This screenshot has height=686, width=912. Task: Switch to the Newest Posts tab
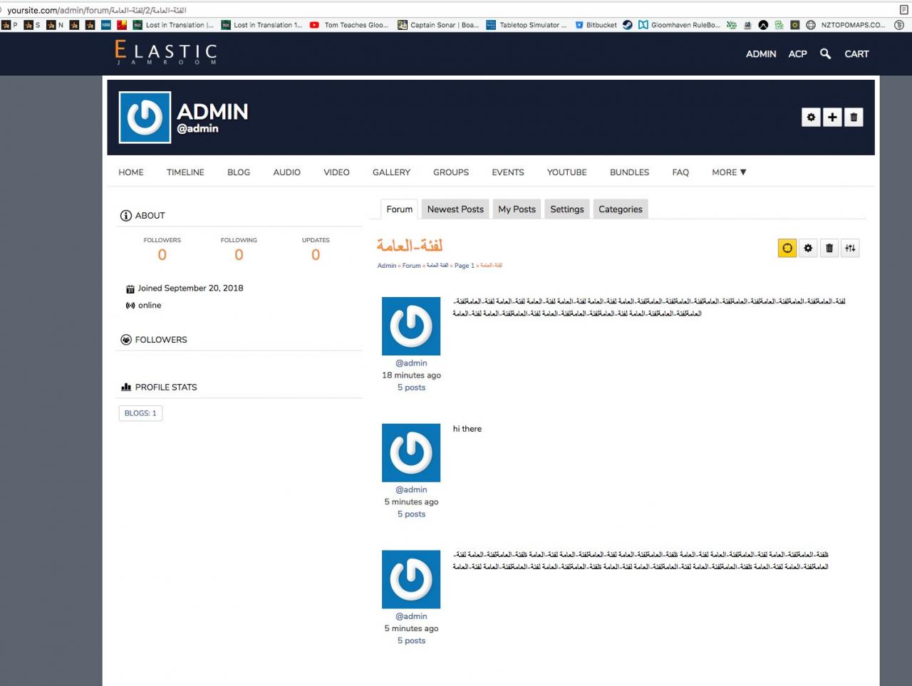tap(455, 209)
